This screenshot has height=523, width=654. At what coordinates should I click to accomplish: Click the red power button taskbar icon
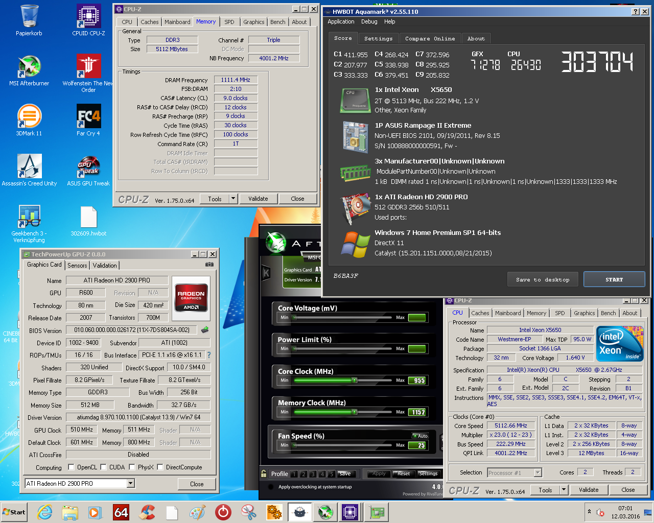[223, 512]
